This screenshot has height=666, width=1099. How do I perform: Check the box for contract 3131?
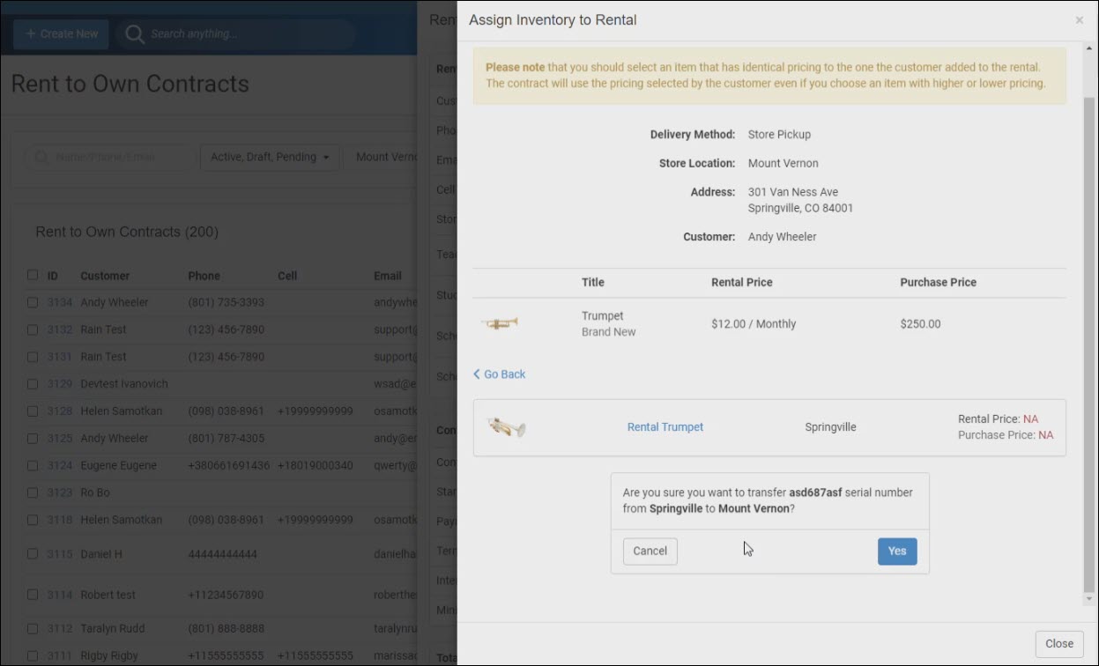pyautogui.click(x=33, y=357)
